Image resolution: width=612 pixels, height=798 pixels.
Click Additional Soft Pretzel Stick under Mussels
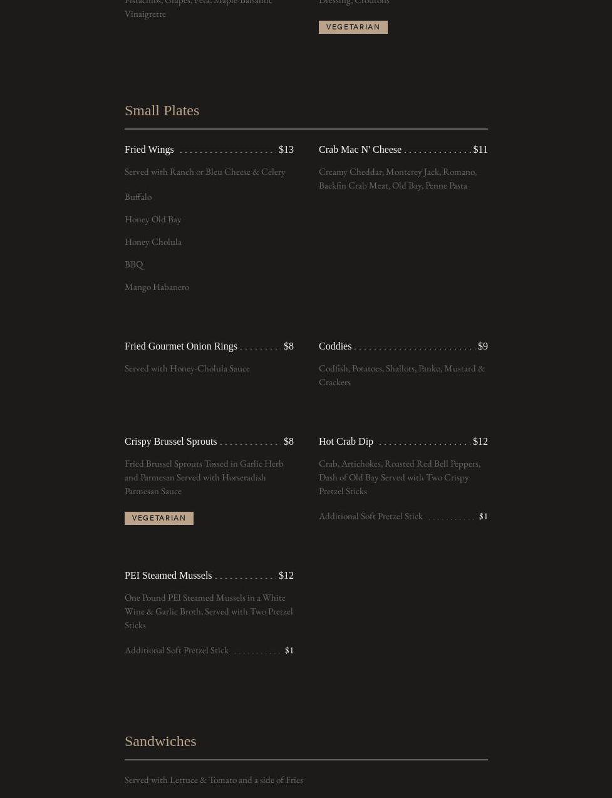pyautogui.click(x=177, y=650)
